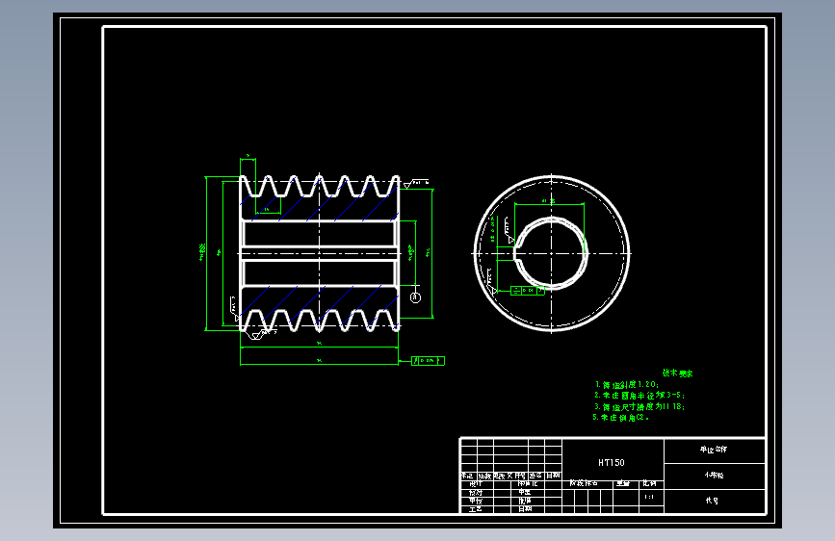Select the small tooth-top width dimension at the top left of the side view
Screen dimensions: 835x541
pos(248,157)
